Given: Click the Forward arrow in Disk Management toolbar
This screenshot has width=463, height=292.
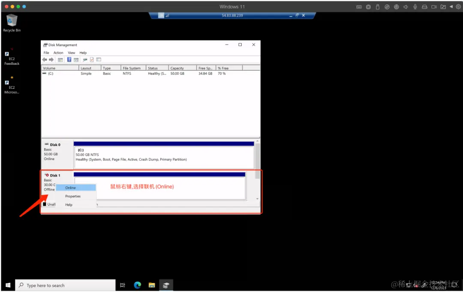Looking at the screenshot, I should click(x=51, y=60).
